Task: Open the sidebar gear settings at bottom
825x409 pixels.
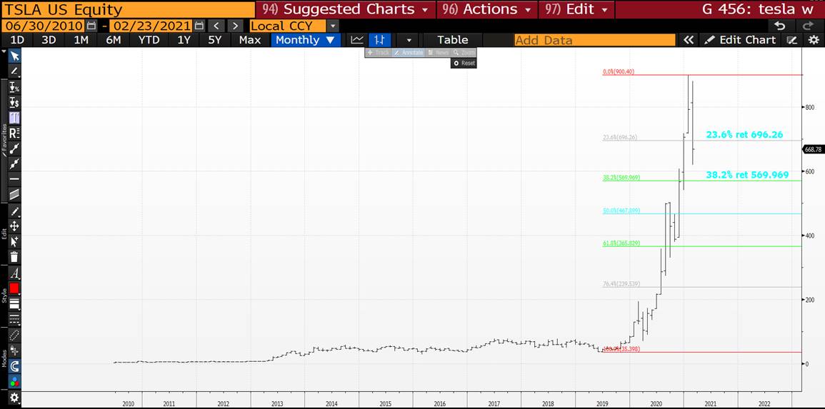Action: tap(15, 398)
